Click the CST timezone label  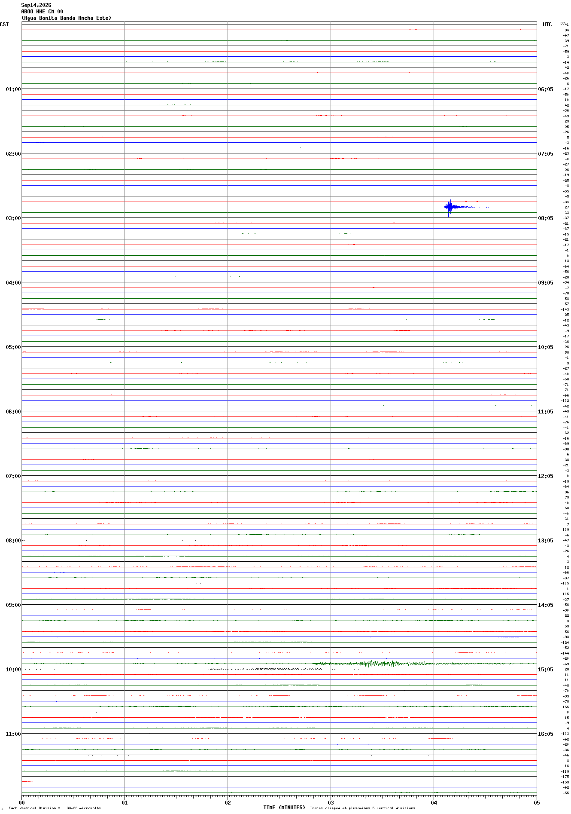coord(4,24)
